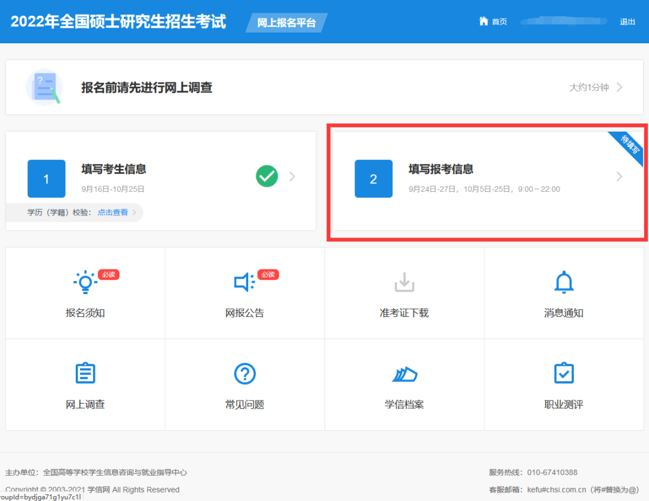The height and width of the screenshot is (501, 649).
Task: Open 常见问题 via the question mark icon
Action: pyautogui.click(x=245, y=373)
